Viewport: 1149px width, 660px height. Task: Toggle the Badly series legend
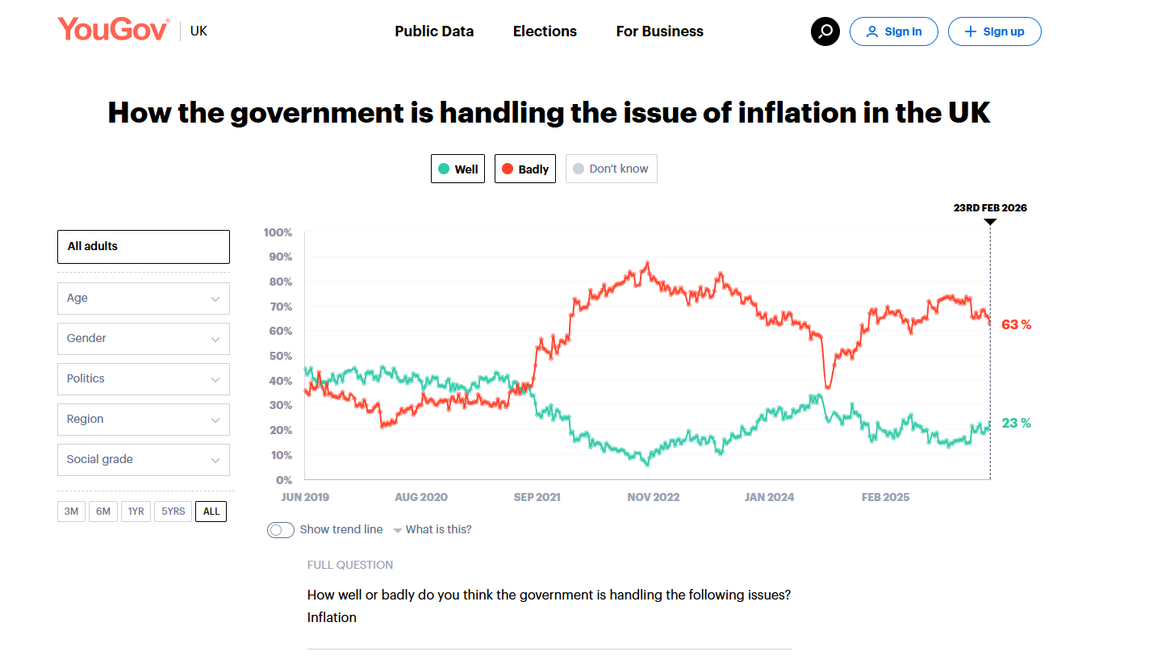524,169
